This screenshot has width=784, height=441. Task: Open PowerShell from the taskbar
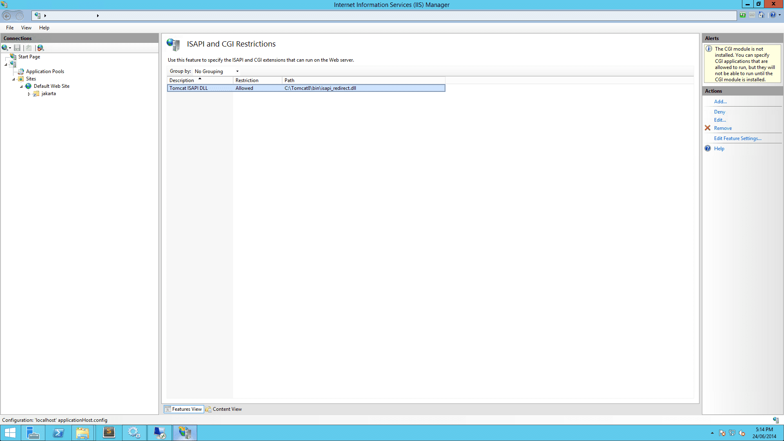(x=58, y=433)
